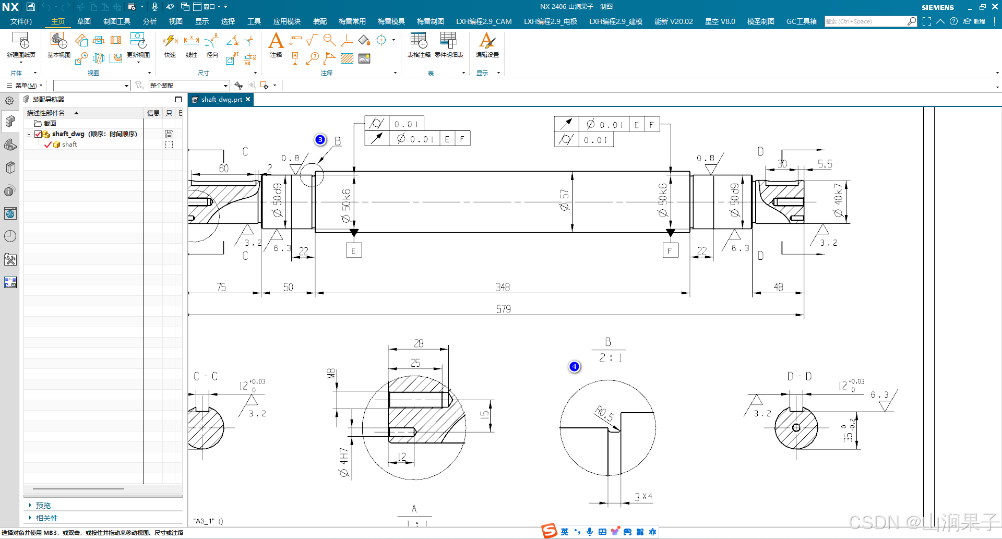Collapse the shaft_dwg tree node
Viewport: 1002px width, 539px height.
29,134
